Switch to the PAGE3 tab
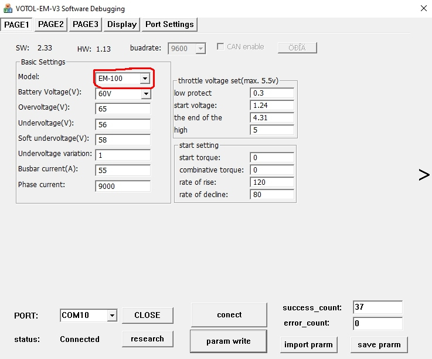The height and width of the screenshot is (359, 432). [86, 24]
